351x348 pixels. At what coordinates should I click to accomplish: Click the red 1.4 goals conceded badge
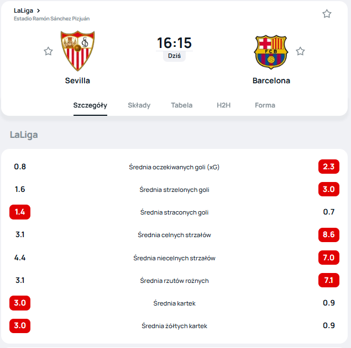(20, 212)
